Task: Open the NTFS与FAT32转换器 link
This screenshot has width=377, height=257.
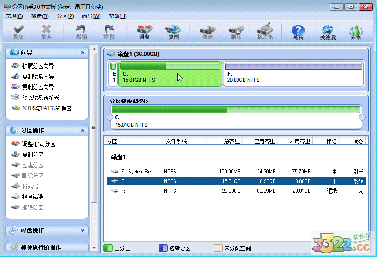Action: 47,108
